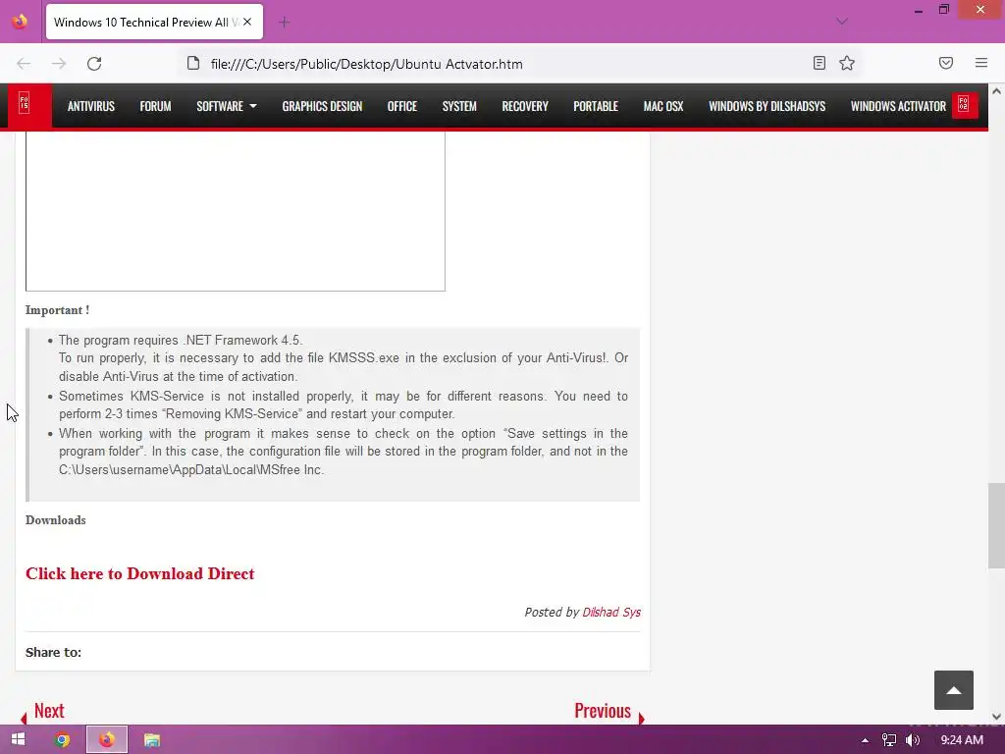Open a new browser tab

[285, 22]
